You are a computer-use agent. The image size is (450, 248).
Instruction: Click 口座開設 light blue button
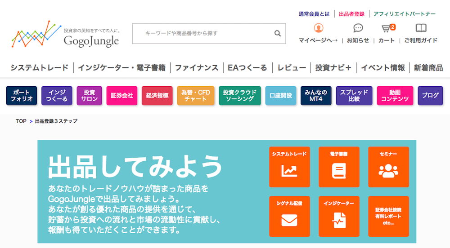click(281, 96)
